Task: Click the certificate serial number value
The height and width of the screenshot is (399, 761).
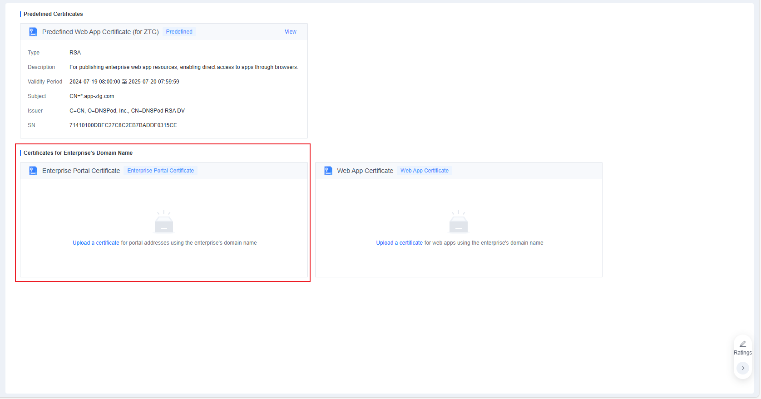Action: click(123, 125)
